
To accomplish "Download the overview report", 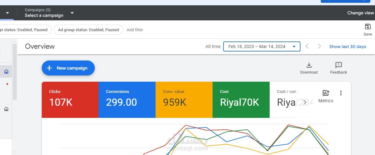I will pos(309,68).
